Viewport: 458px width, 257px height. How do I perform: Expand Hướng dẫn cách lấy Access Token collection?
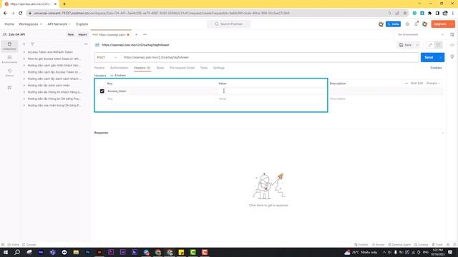[x=24, y=72]
